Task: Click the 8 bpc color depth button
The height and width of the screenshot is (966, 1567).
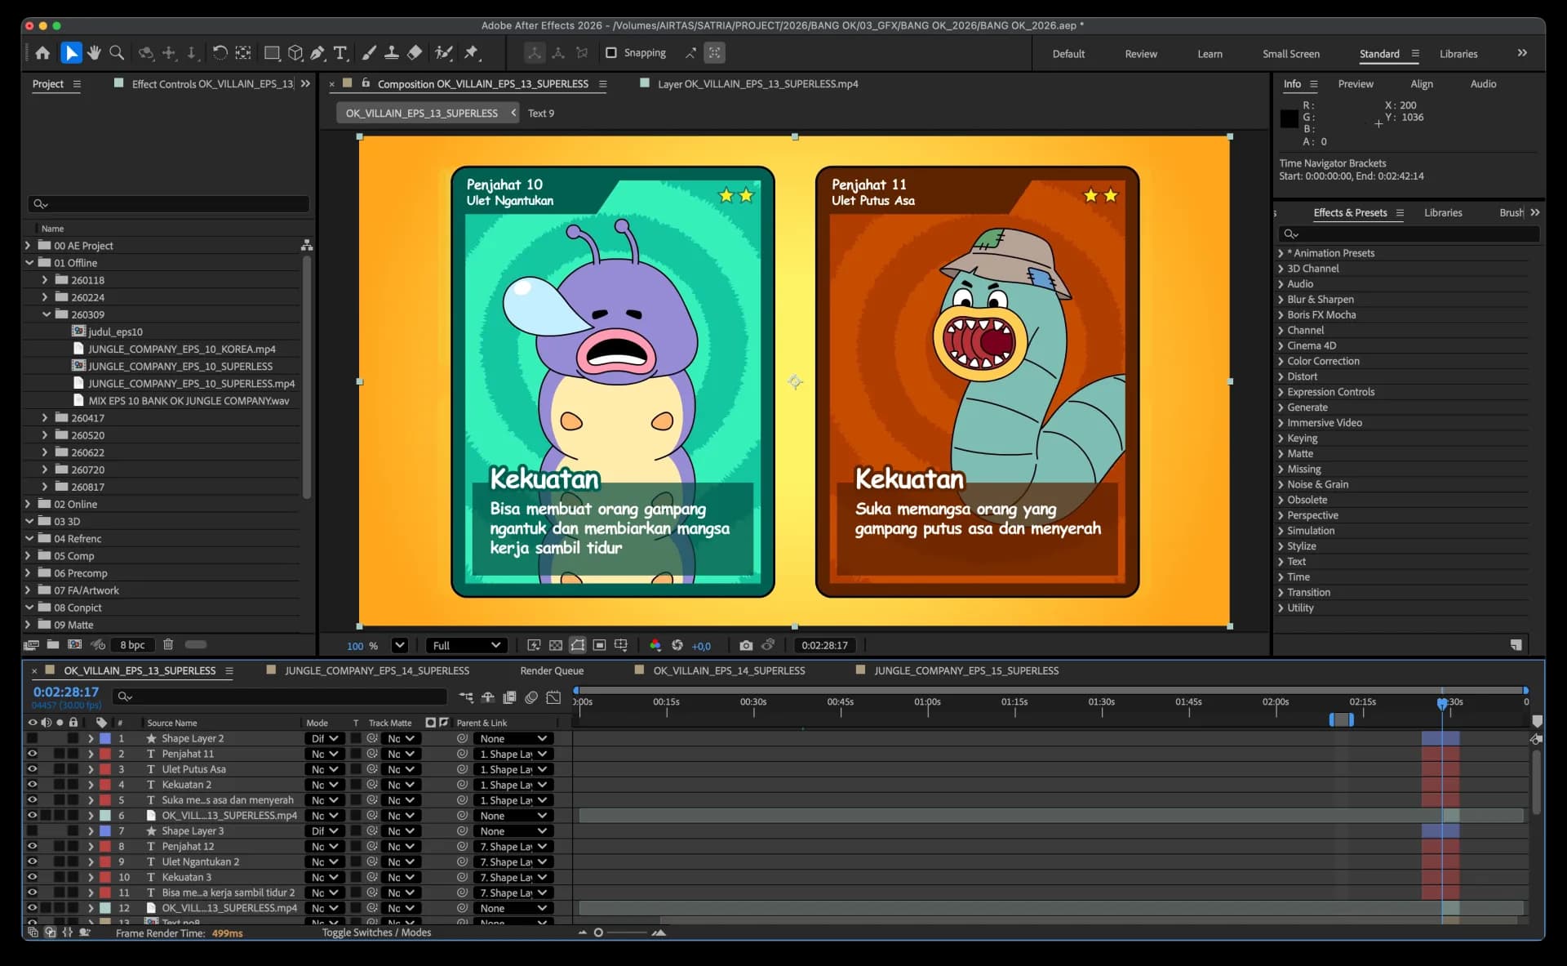Action: point(132,644)
